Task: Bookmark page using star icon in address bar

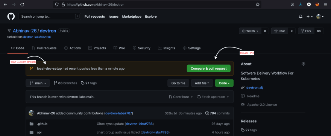Action: click(258, 5)
